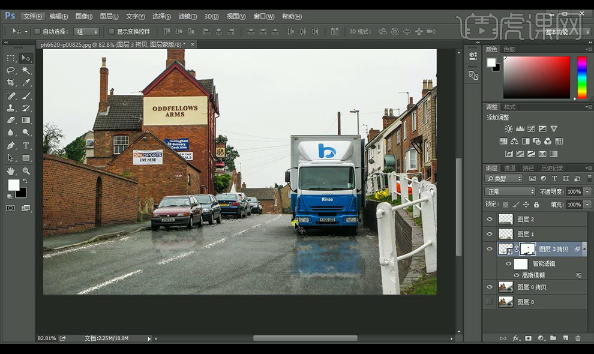The image size is (594, 354).
Task: Select the History Brush tool
Action: (26, 107)
